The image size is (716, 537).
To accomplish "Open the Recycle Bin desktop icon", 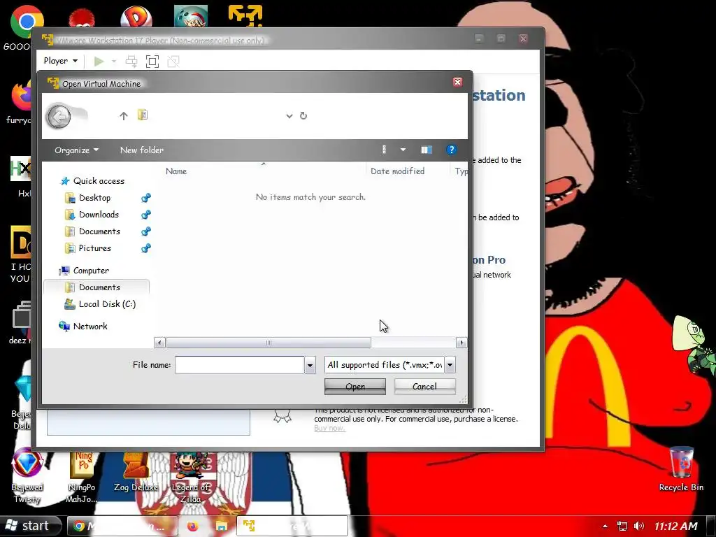I will pos(681,469).
